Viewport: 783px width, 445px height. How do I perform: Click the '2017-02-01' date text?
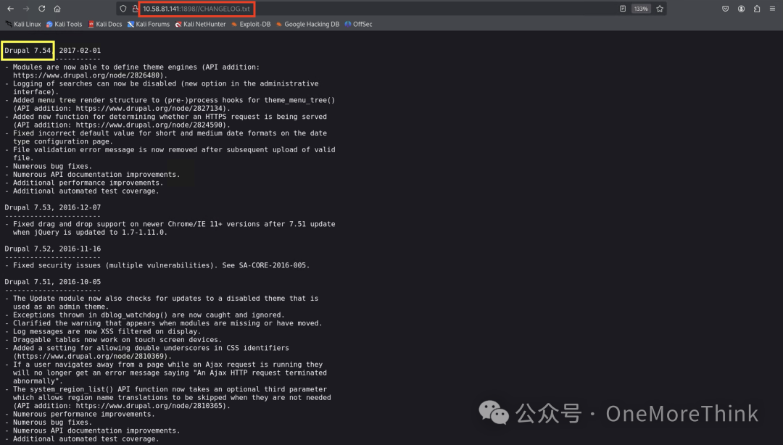tap(80, 51)
